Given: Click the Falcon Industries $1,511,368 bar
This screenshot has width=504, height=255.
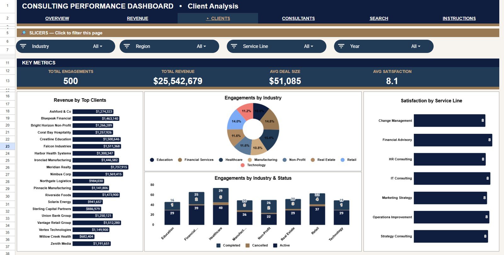Looking at the screenshot, I should [97, 146].
